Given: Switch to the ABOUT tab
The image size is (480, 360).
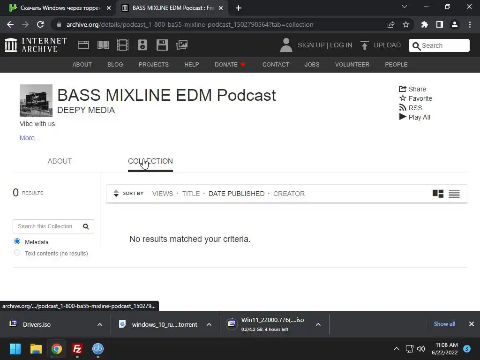Looking at the screenshot, I should 60,161.
